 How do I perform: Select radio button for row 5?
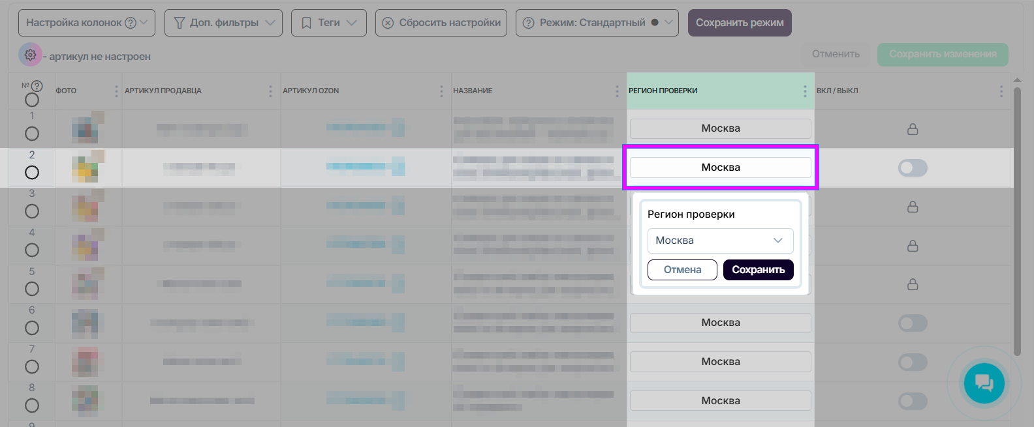[x=32, y=289]
